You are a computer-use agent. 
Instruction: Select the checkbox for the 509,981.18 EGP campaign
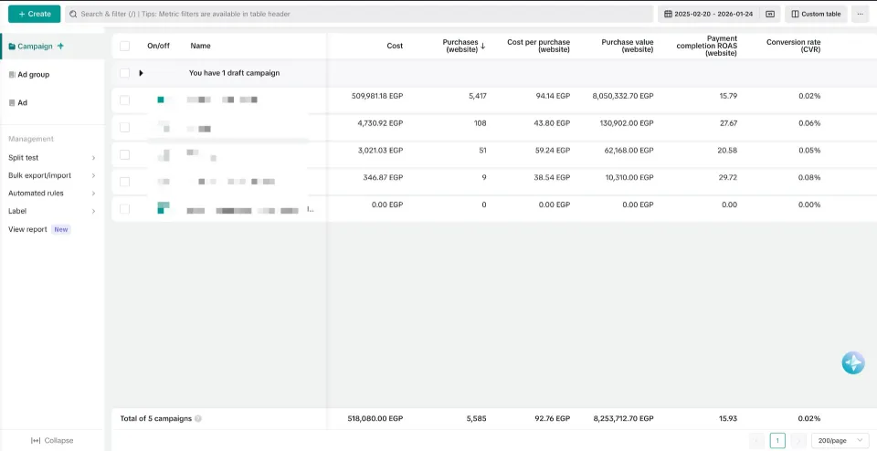pos(125,100)
